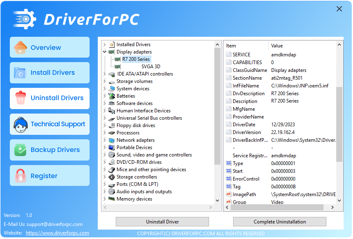Click the Register padlock icon

20,176
